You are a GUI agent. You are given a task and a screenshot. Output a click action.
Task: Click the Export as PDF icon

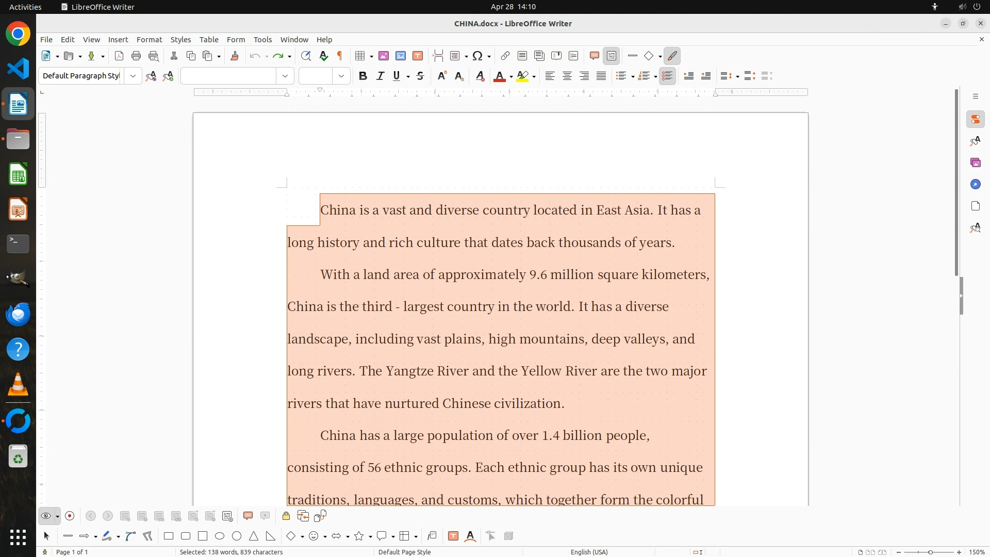[119, 56]
